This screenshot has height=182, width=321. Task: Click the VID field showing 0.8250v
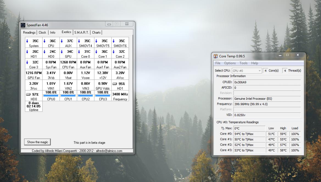click(267, 115)
